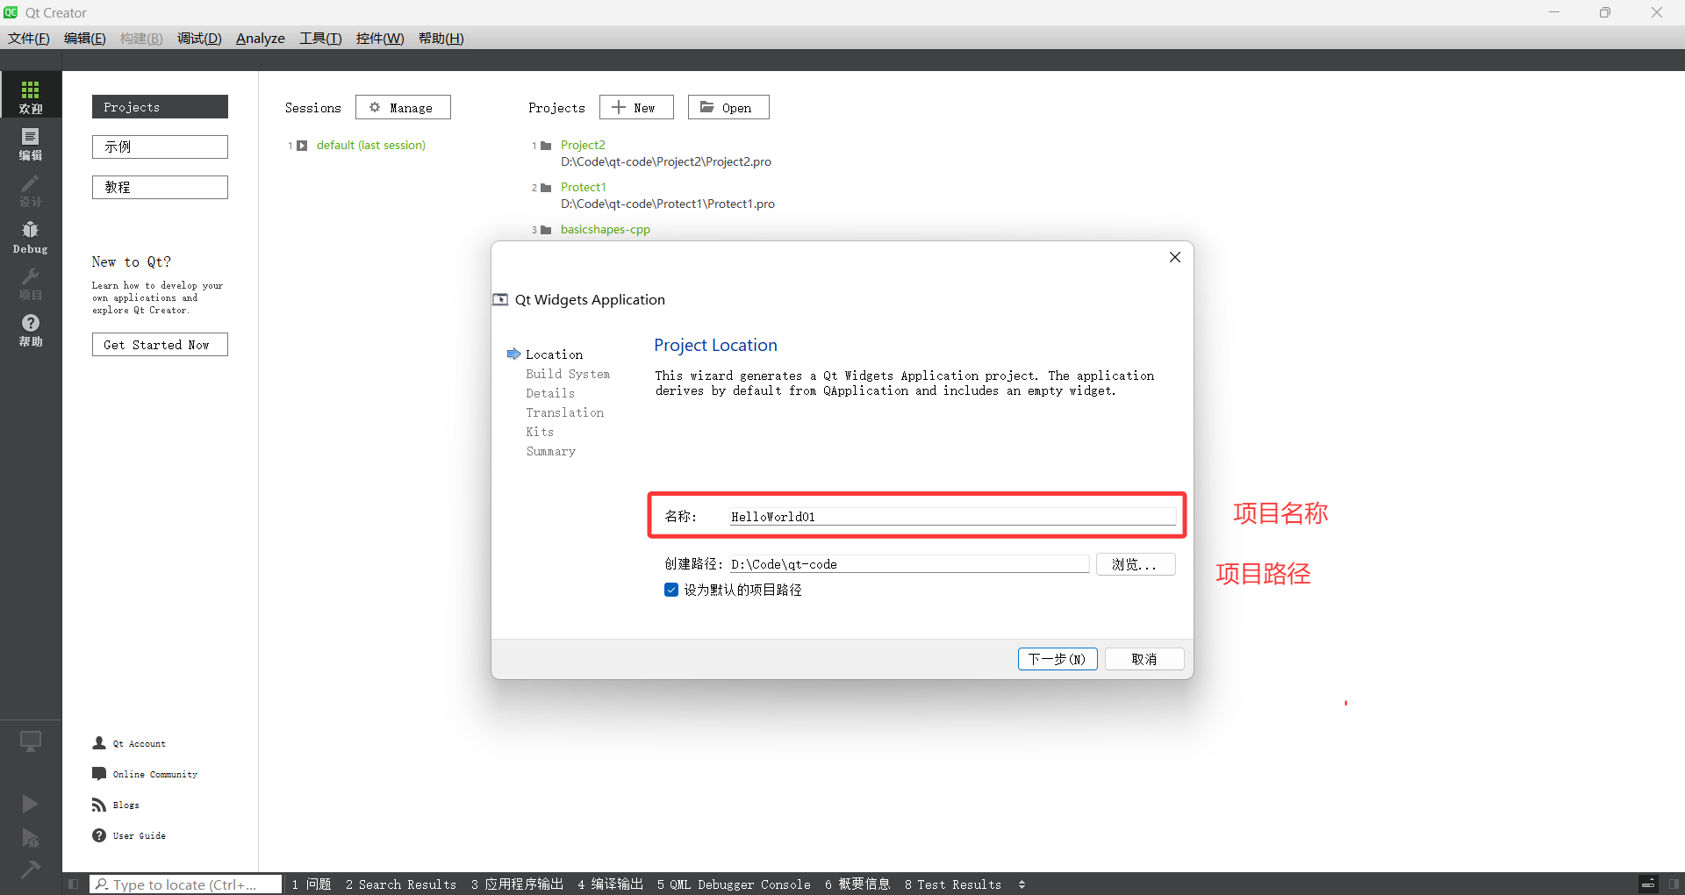This screenshot has height=895, width=1685.
Task: Open 1 问题 issues pane
Action: coord(312,884)
